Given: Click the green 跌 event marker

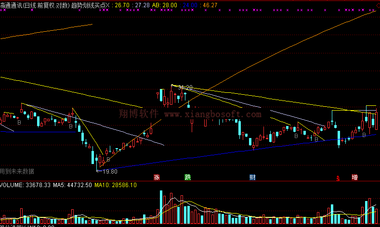Looking at the screenshot, I should [x=188, y=177].
